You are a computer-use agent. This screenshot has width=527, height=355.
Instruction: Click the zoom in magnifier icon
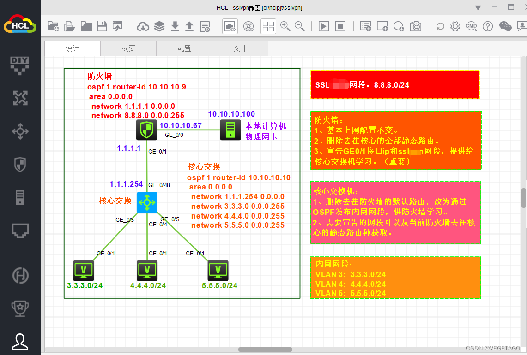coord(285,26)
